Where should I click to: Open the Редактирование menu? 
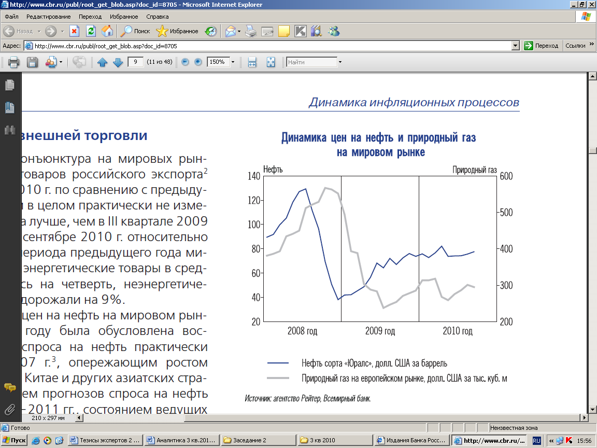[48, 17]
